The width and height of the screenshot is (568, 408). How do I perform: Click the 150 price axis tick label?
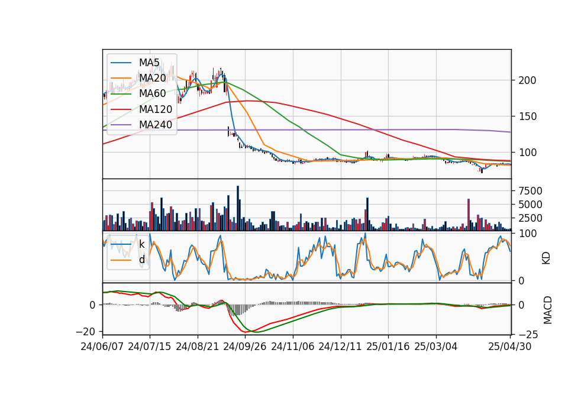pos(527,116)
